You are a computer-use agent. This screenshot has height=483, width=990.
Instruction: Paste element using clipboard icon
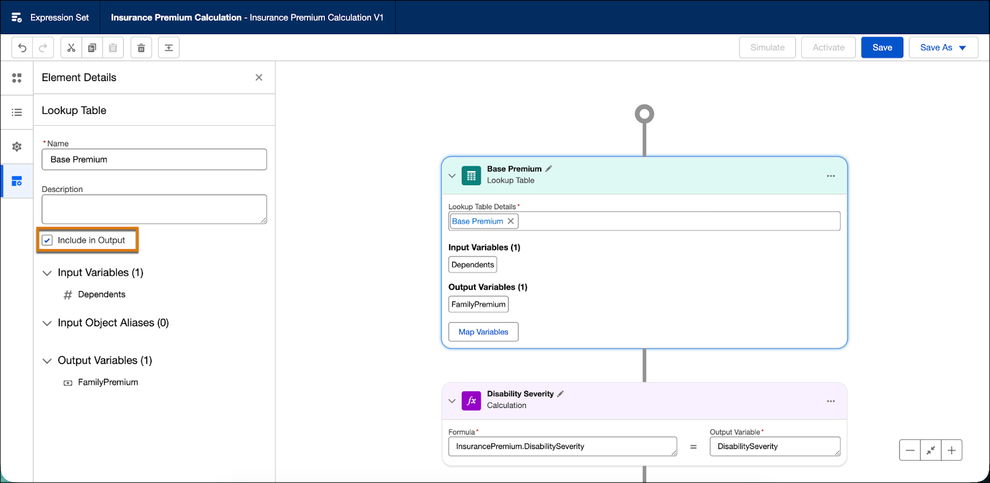(x=113, y=48)
